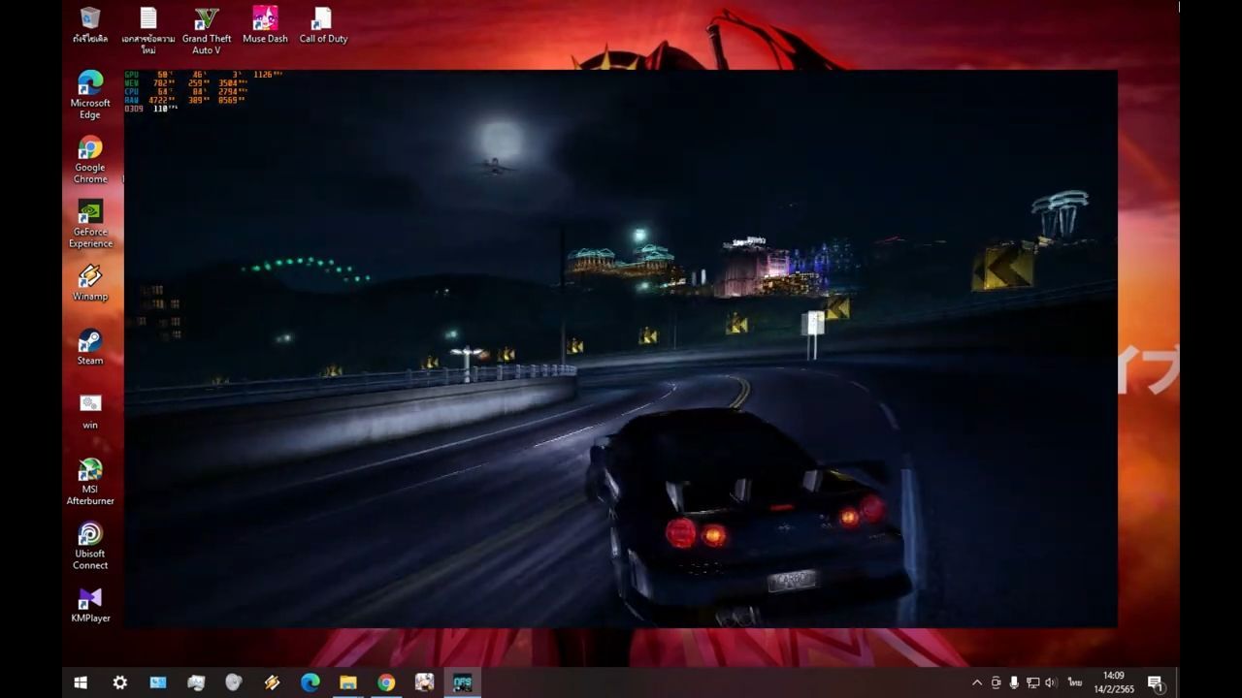Viewport: 1242px width, 698px height.
Task: Open the volume control in system tray
Action: pos(1051,682)
